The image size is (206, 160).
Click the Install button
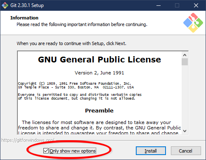(x=151, y=151)
